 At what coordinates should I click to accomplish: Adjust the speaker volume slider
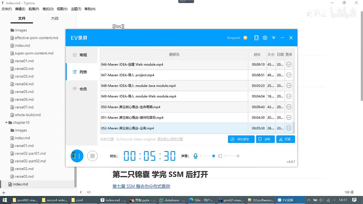click(x=232, y=156)
